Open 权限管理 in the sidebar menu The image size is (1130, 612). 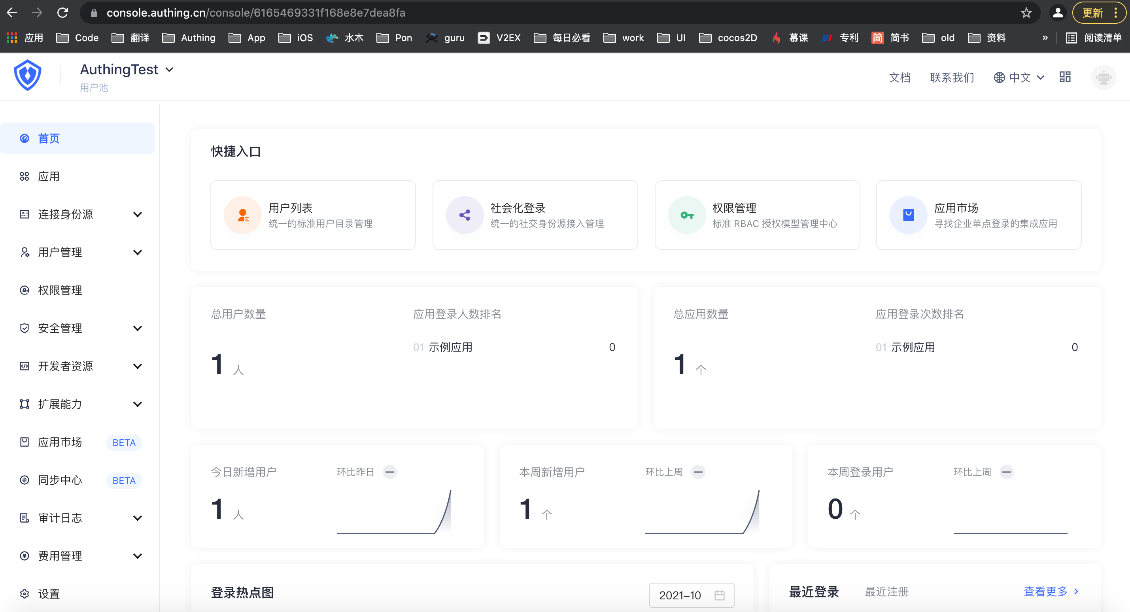coord(77,291)
